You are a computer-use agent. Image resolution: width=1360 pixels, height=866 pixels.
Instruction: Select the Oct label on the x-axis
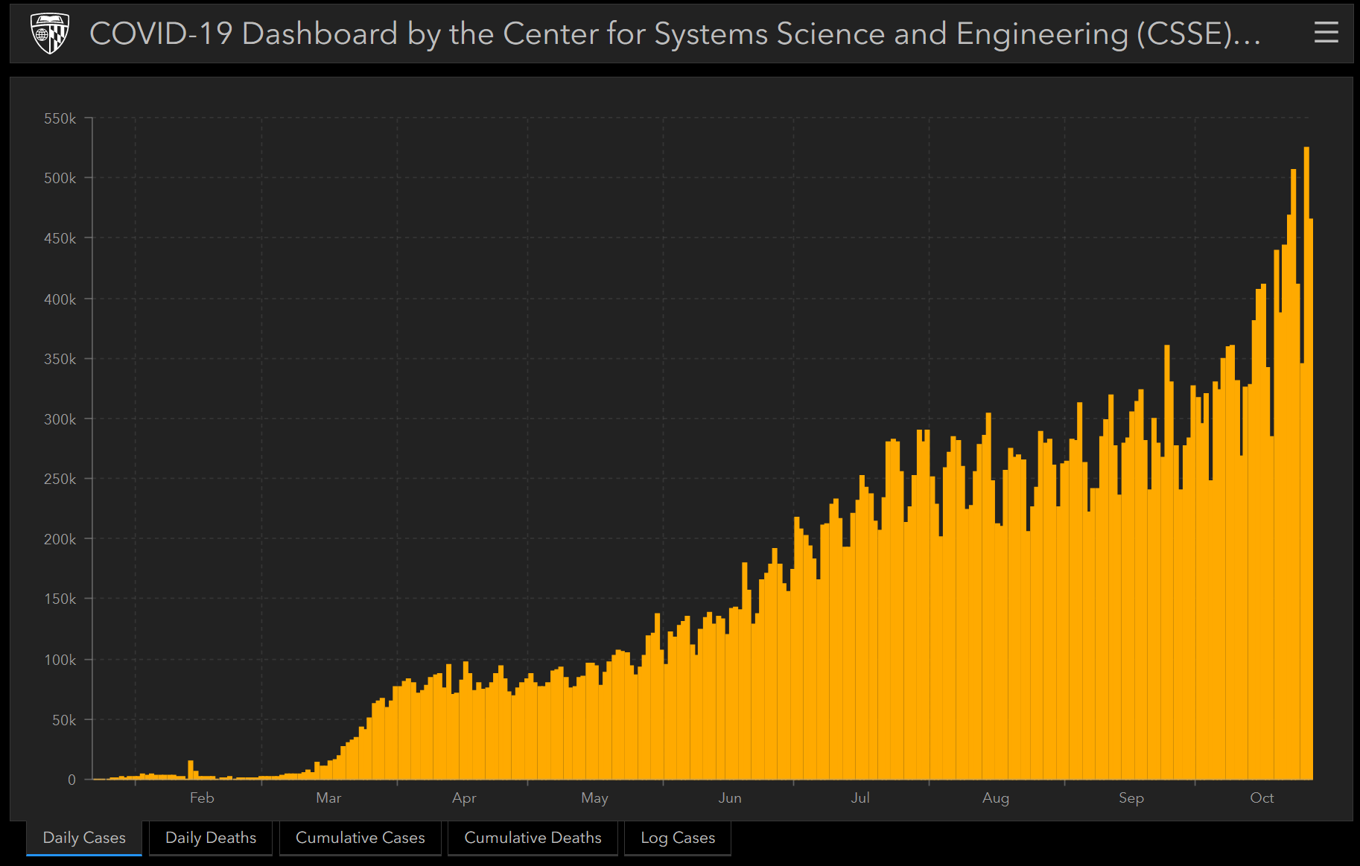pos(1262,797)
